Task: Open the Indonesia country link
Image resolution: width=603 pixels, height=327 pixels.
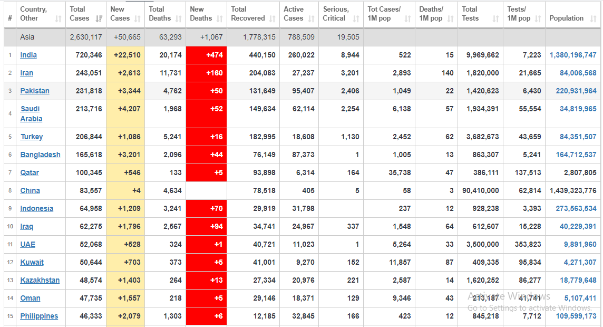Action: point(37,208)
